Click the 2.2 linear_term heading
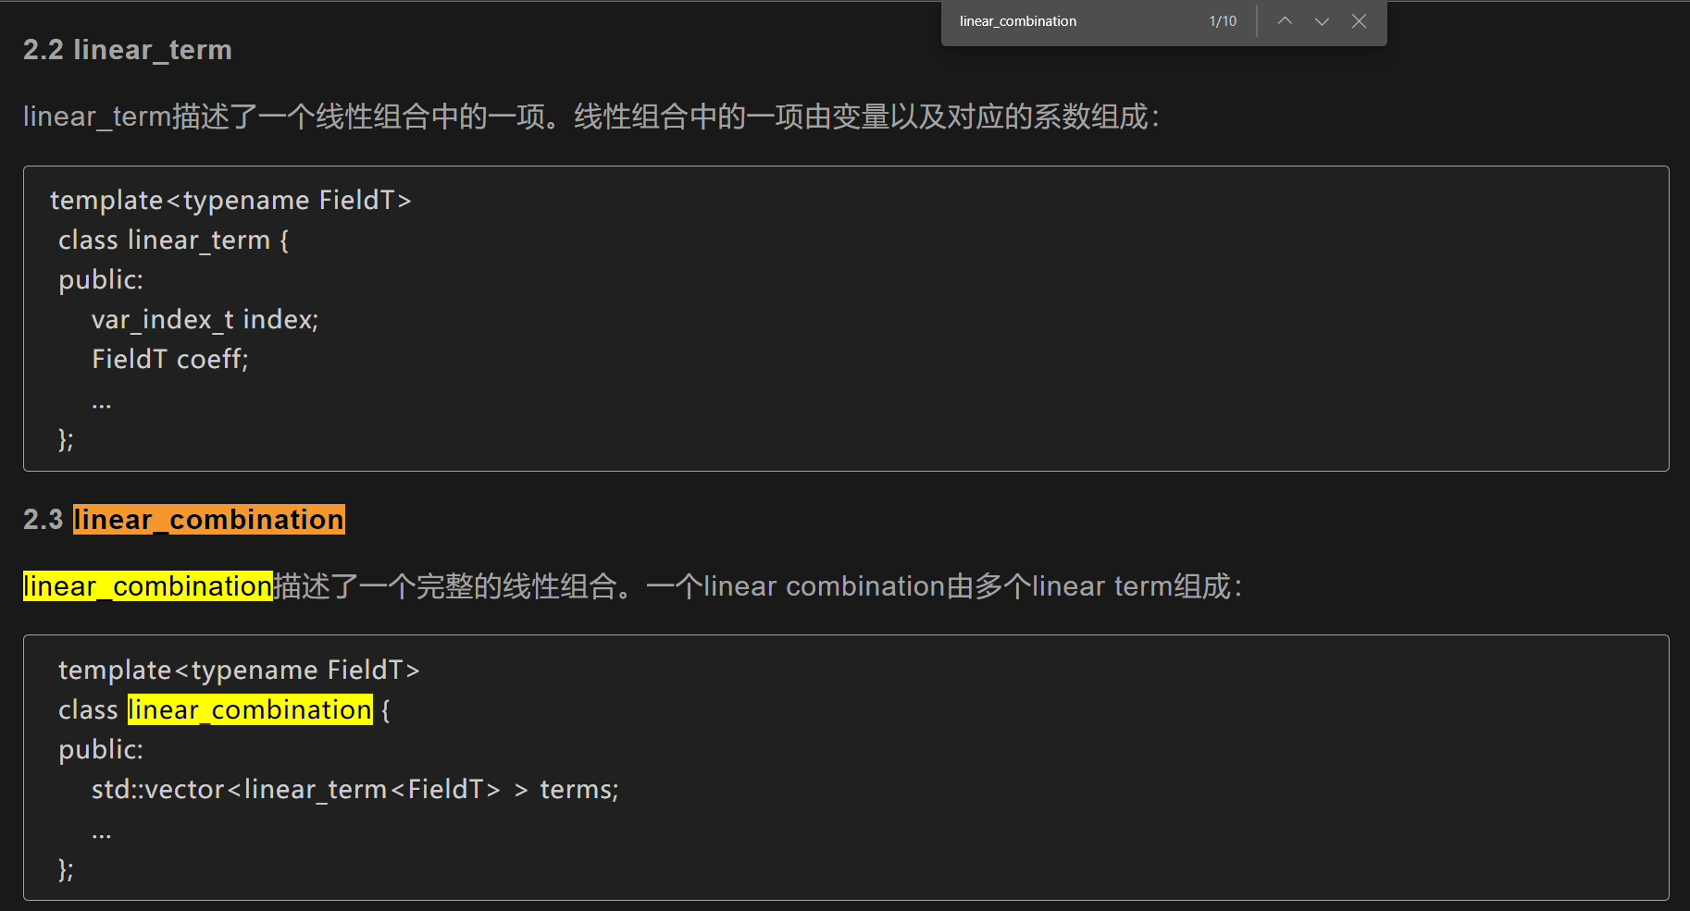 tap(128, 50)
